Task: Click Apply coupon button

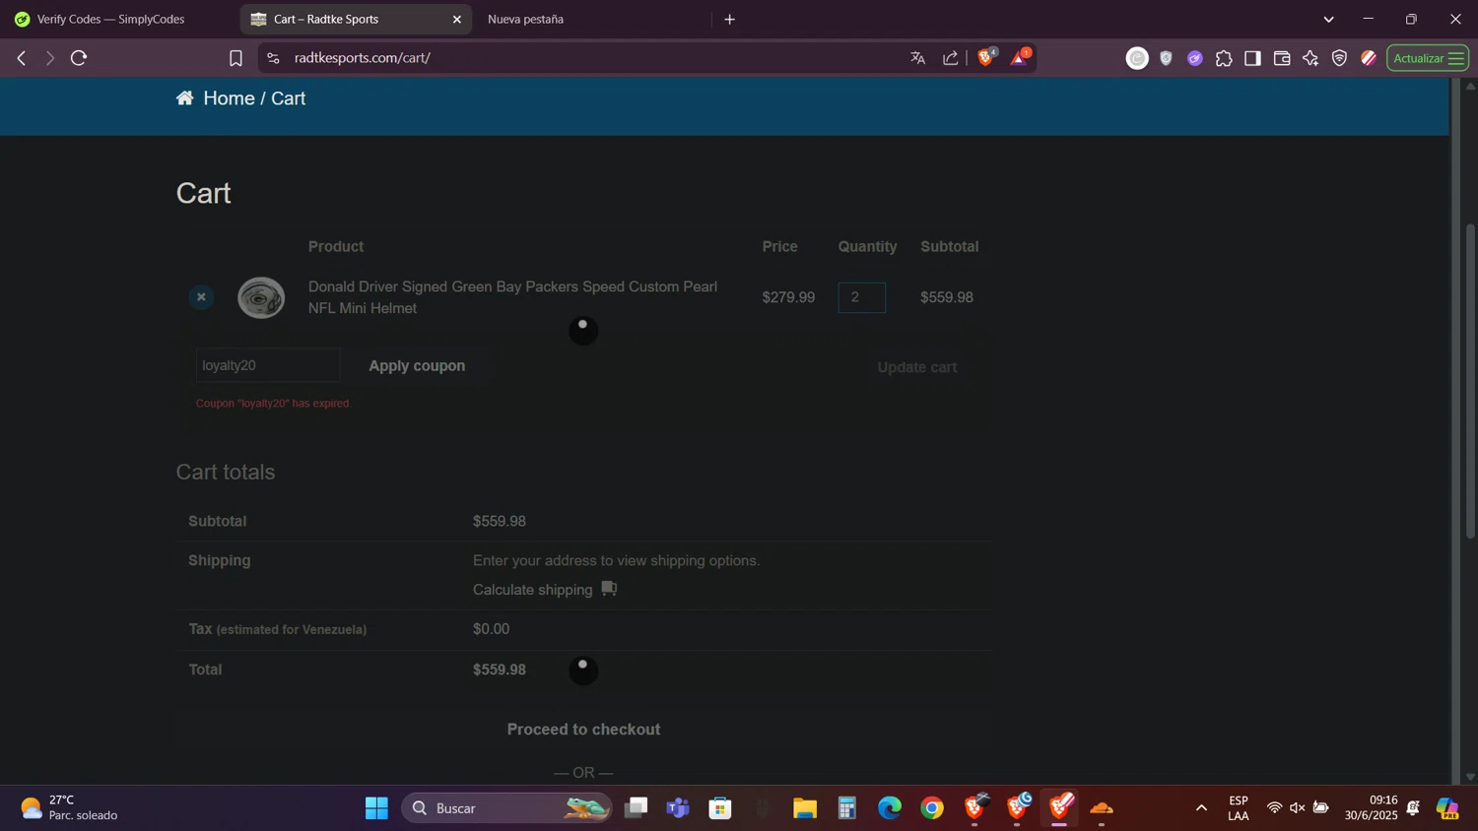Action: (x=417, y=365)
